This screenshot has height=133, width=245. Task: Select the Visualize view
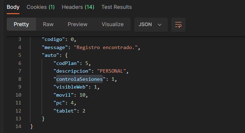(x=113, y=24)
